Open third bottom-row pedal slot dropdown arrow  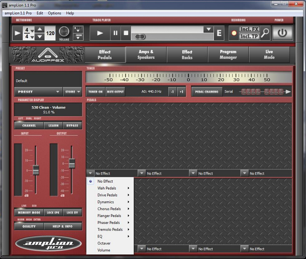coord(193,249)
